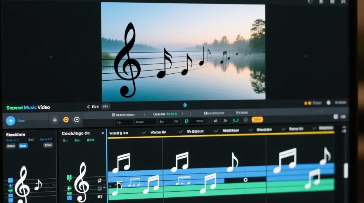364x203 pixels.
Task: Click the menu icon right of Caidk header
Action: point(103,133)
